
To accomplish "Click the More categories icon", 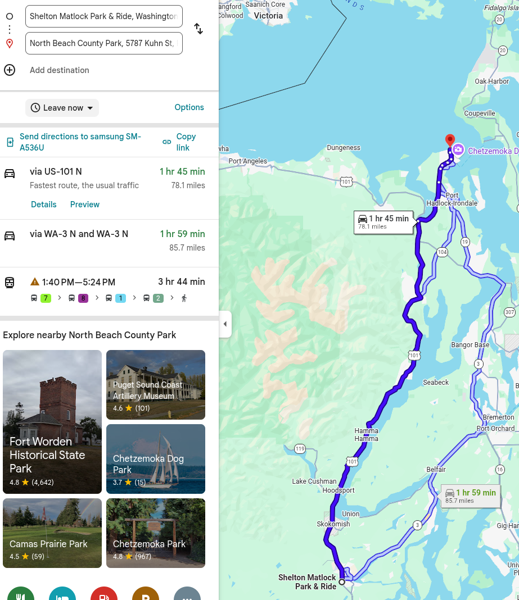I will 187,596.
